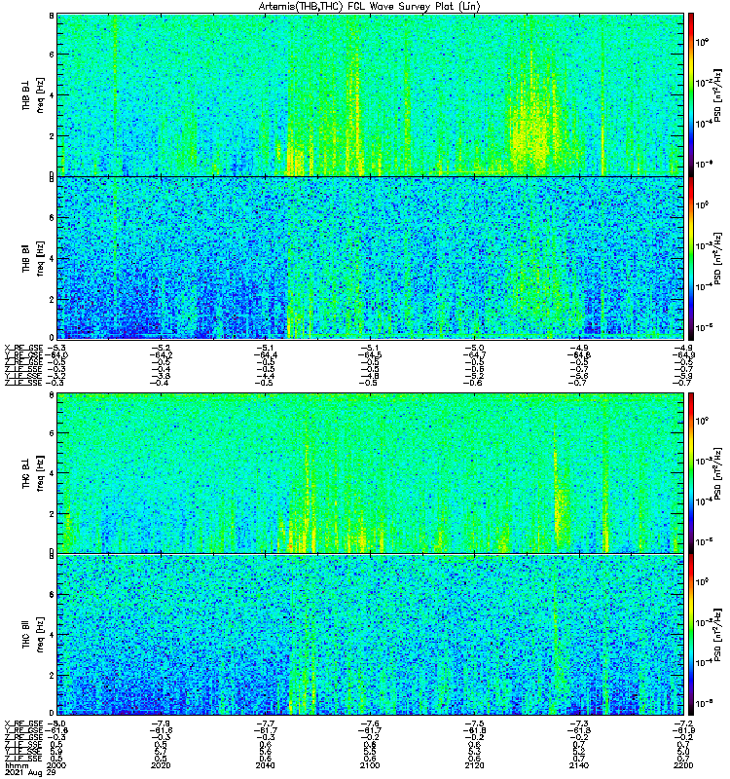Select the THC B⊥ freq [Hz] axis label
Viewport: 730px width, 779px height.
coord(33,473)
